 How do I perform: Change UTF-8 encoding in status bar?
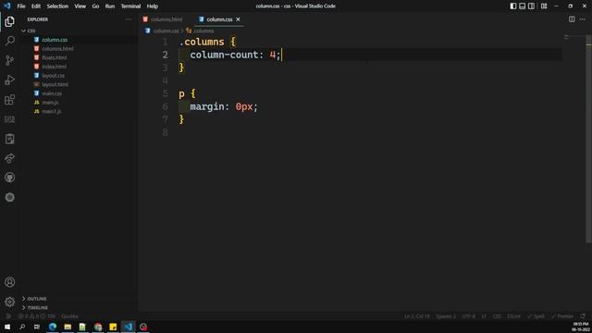coord(469,316)
